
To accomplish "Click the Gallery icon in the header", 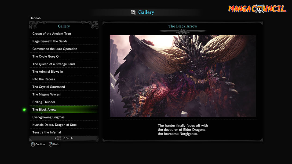I will tap(133, 12).
